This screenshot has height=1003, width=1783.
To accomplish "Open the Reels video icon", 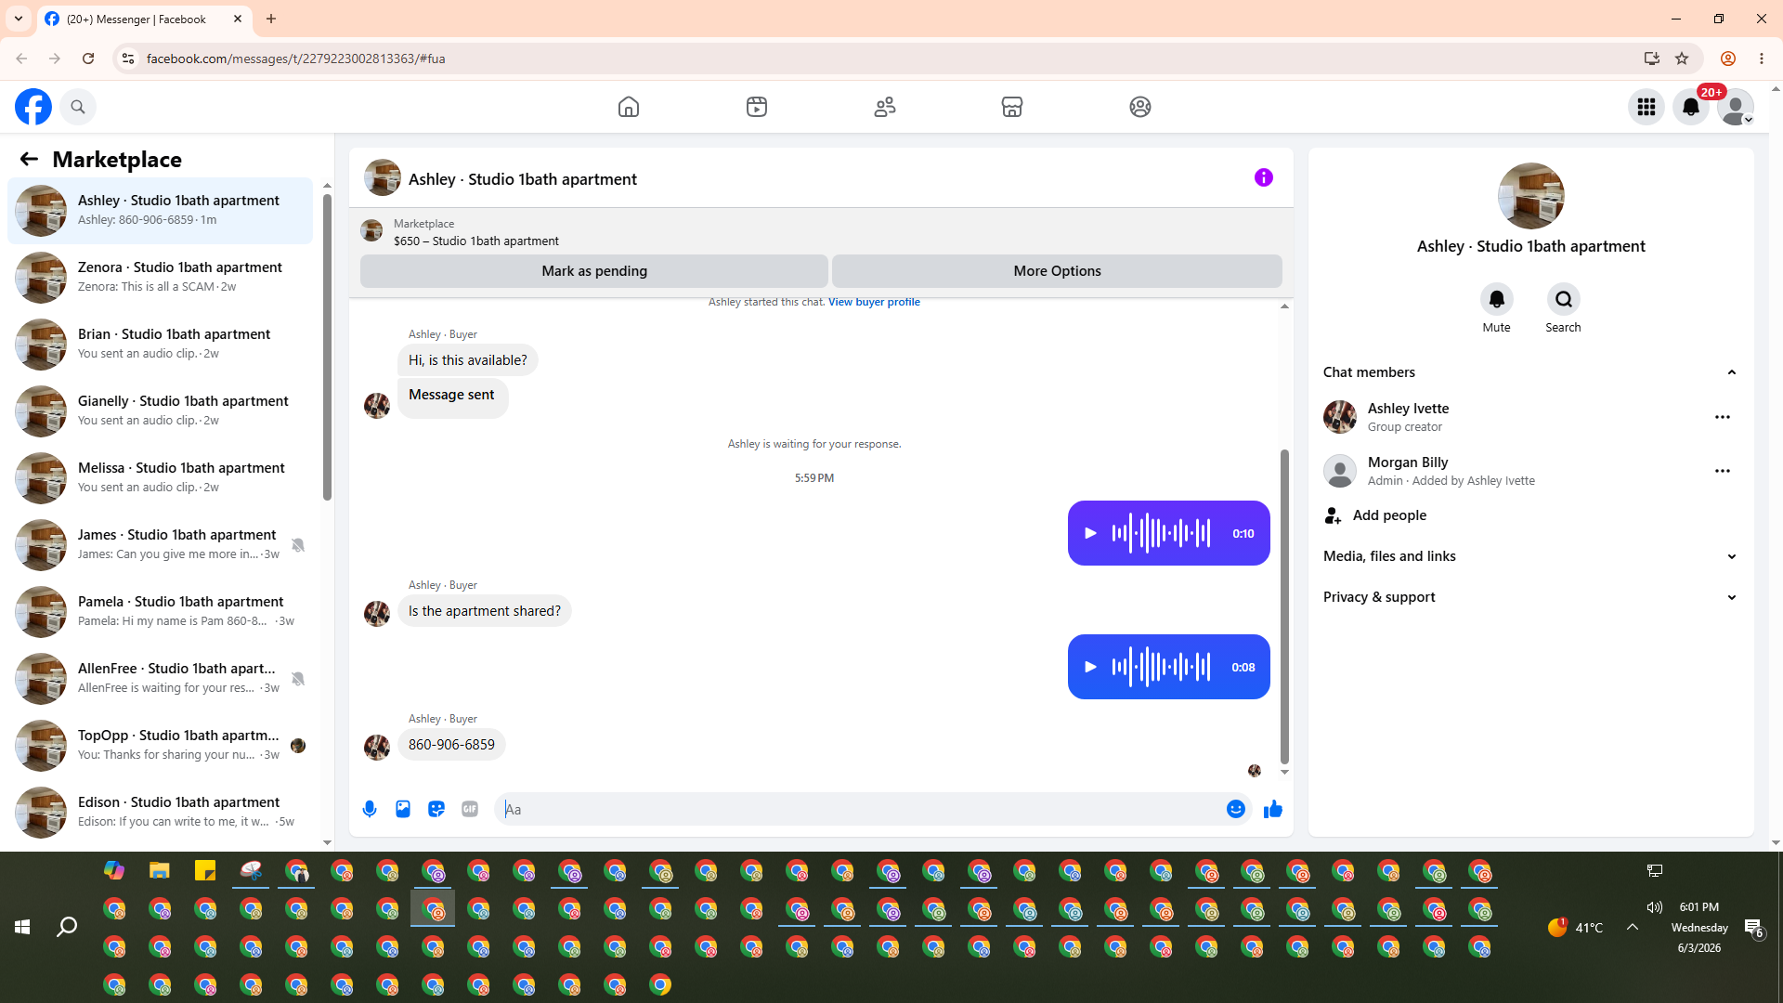I will tap(757, 107).
